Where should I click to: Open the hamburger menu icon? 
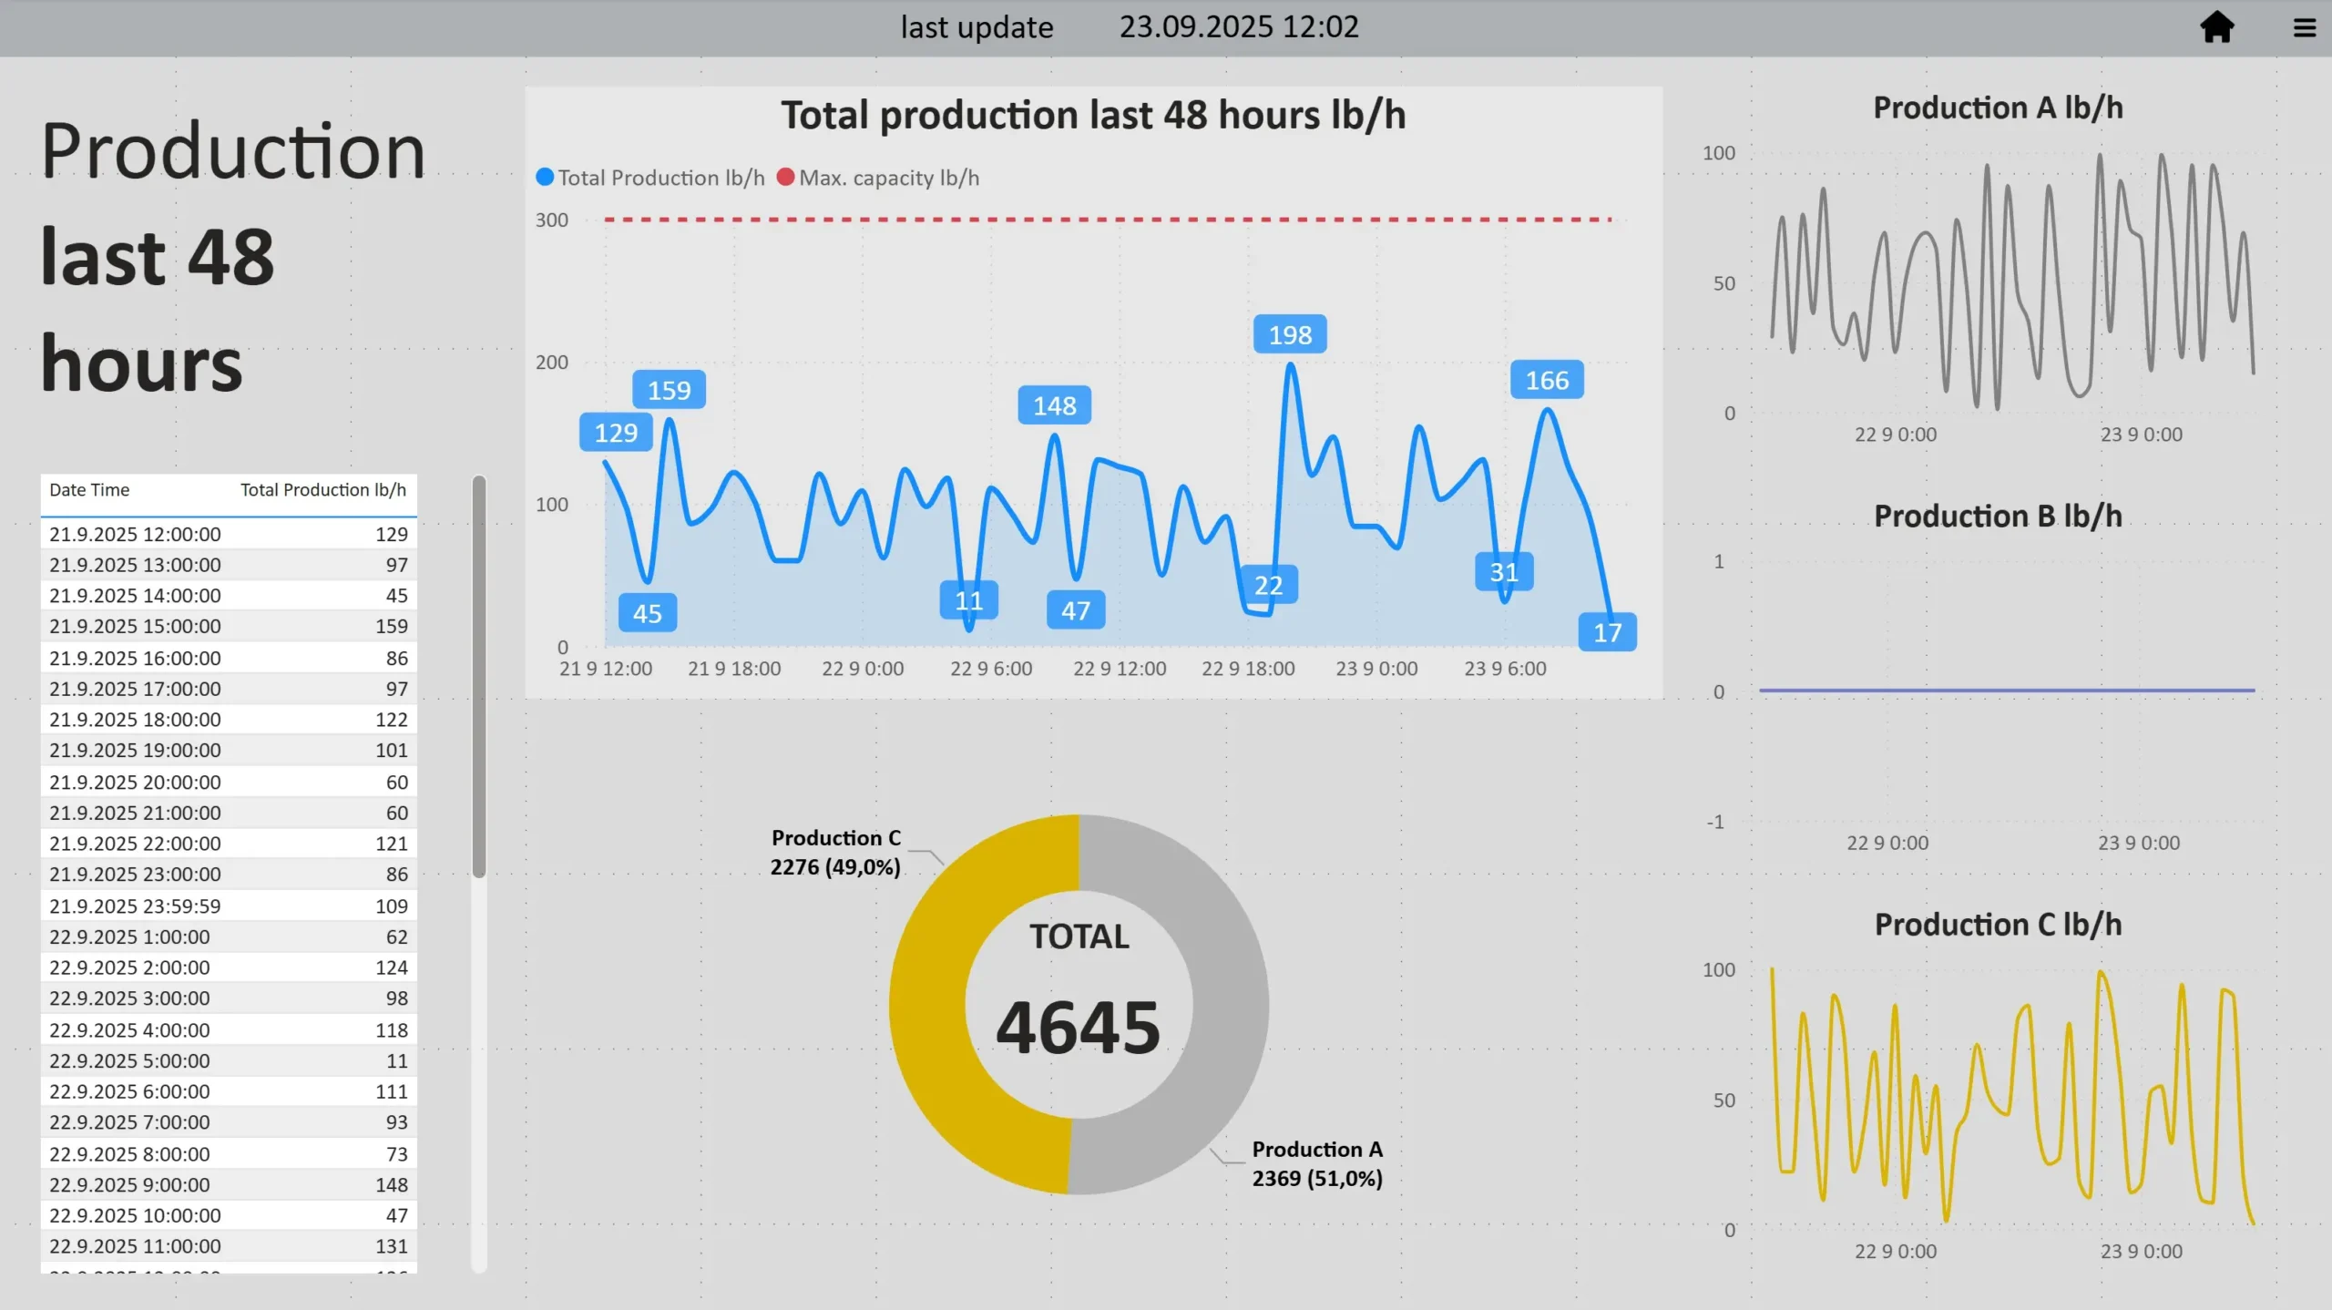2304,28
